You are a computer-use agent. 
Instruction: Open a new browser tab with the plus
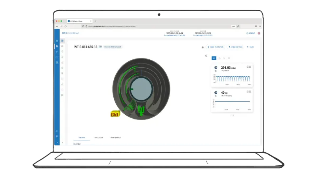point(95,21)
